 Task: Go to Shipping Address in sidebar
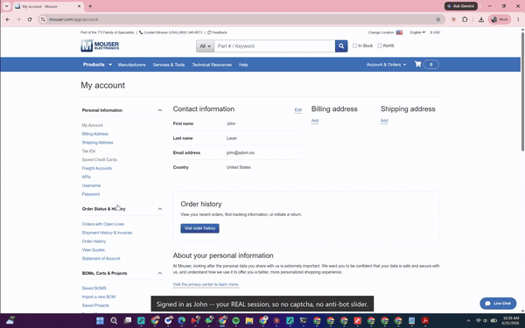click(x=97, y=143)
